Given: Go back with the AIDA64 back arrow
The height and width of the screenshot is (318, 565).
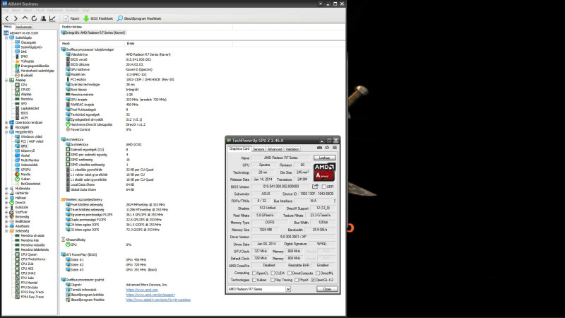Looking at the screenshot, I should click(6, 18).
